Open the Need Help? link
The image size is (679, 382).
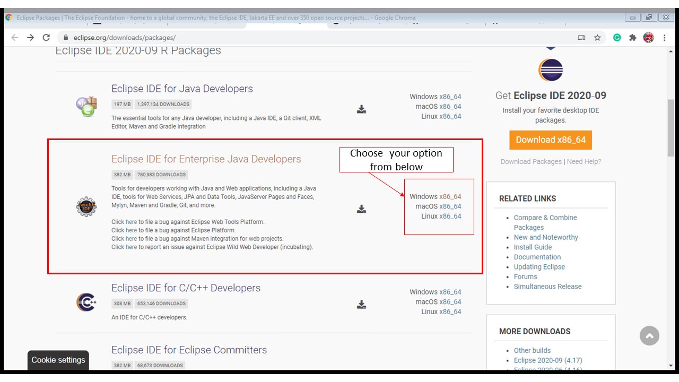pos(584,161)
